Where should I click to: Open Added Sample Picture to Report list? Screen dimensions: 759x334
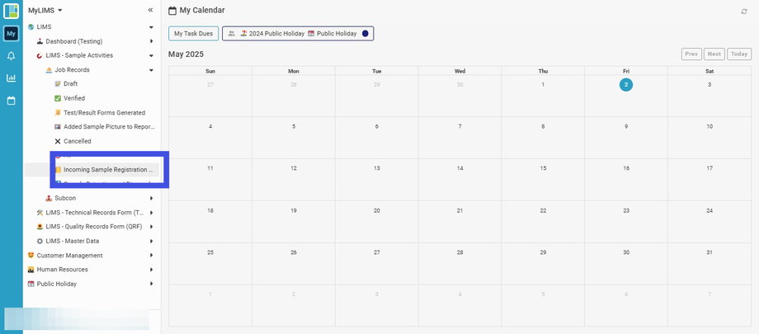(110, 127)
